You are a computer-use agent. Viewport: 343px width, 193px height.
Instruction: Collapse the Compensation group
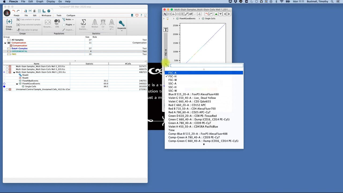[x=5, y=43]
